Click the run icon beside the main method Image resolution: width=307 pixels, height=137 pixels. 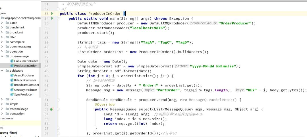click(x=52, y=18)
